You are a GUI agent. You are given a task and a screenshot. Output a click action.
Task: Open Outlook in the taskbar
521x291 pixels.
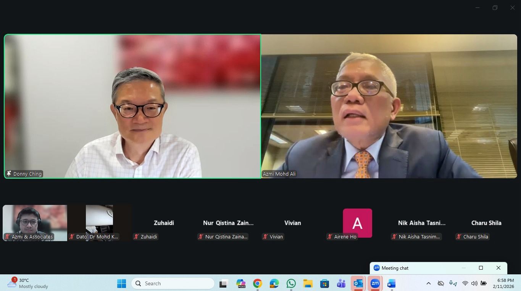(x=358, y=283)
